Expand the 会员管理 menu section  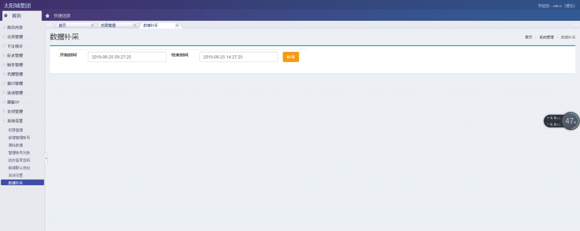[x=15, y=37]
